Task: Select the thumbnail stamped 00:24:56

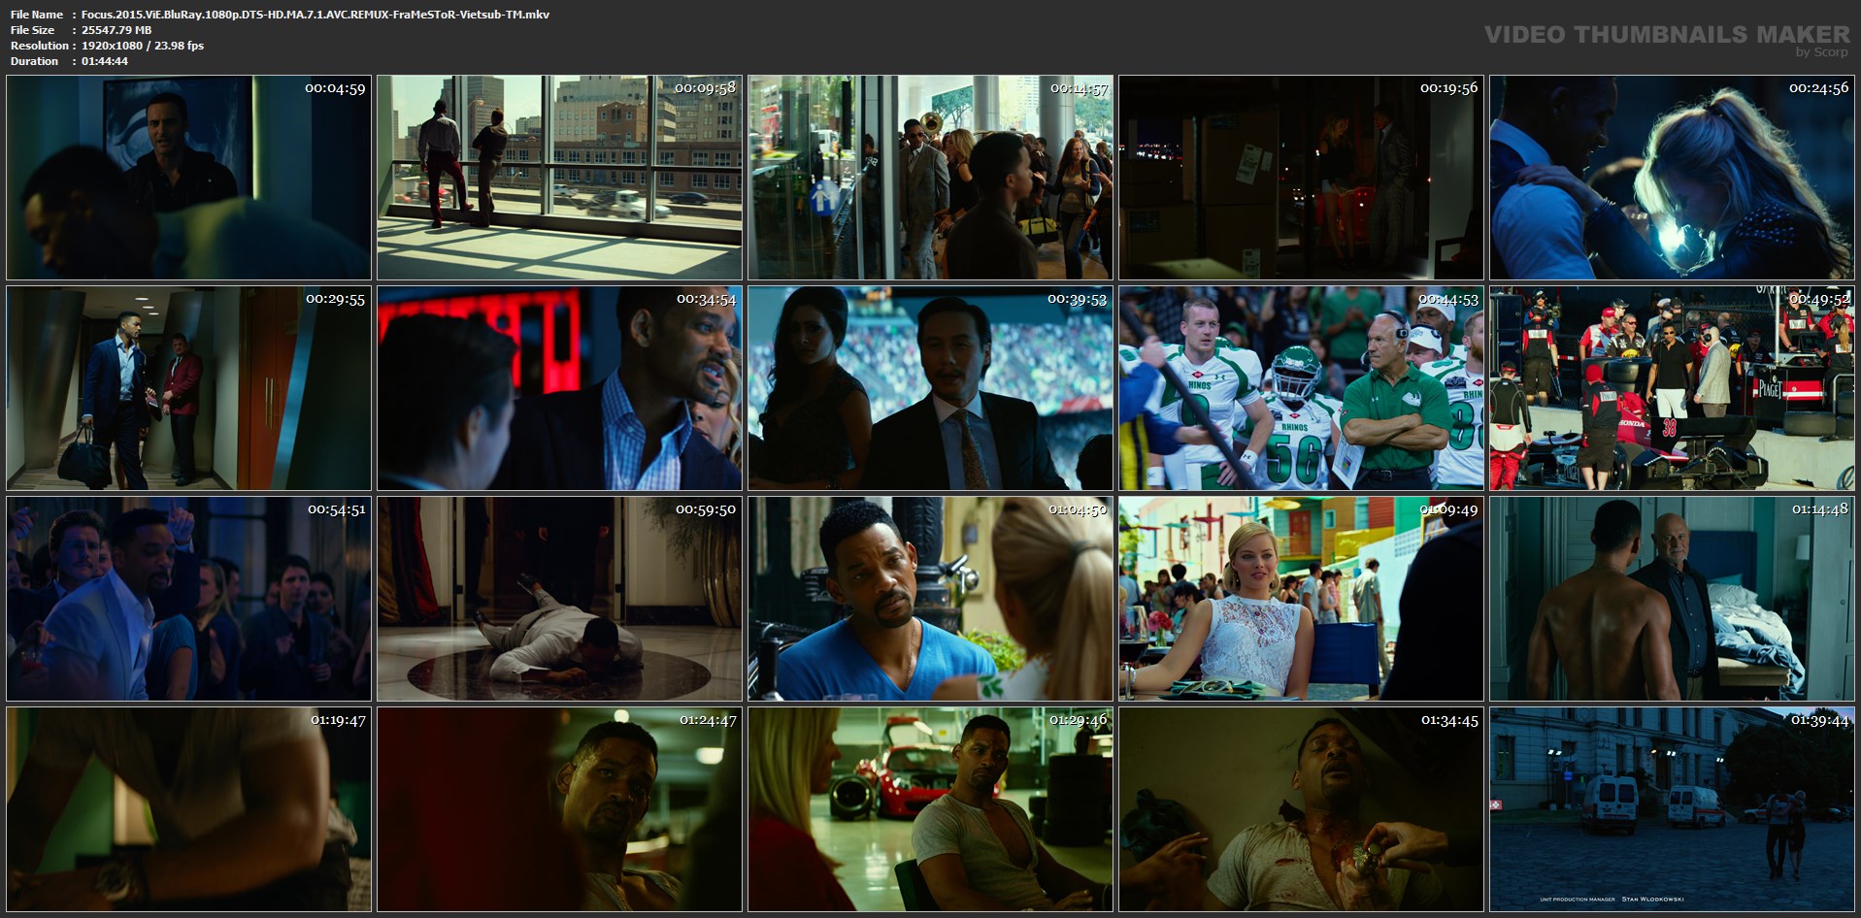Action: point(1672,178)
